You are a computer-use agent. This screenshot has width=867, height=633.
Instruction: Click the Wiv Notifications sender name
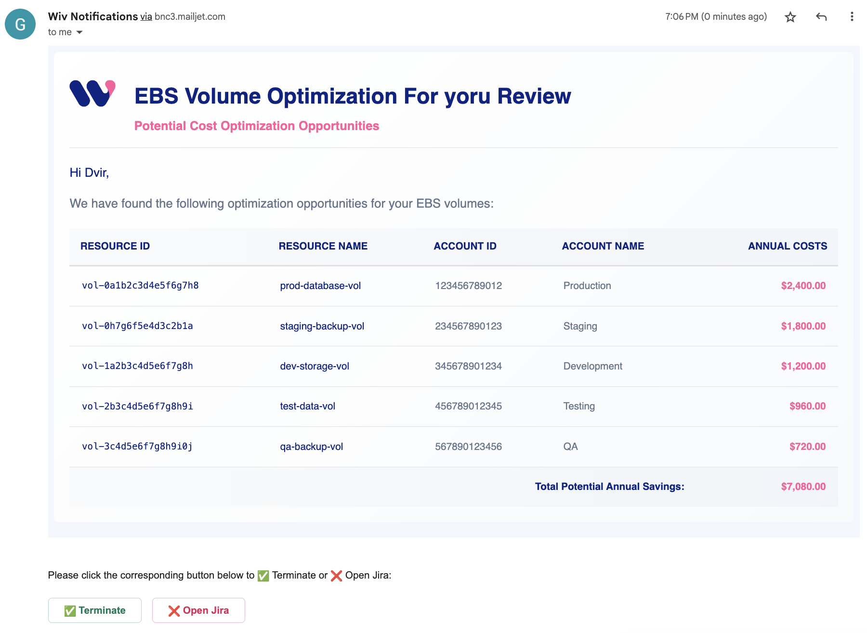coord(93,16)
